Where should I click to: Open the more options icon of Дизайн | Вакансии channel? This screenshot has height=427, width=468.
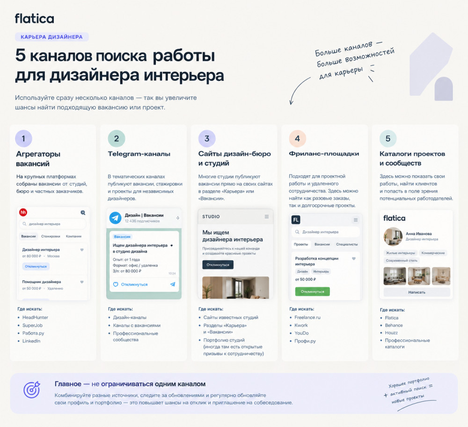[x=177, y=218]
